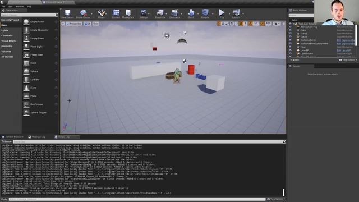Open the Help menu

(29, 7)
